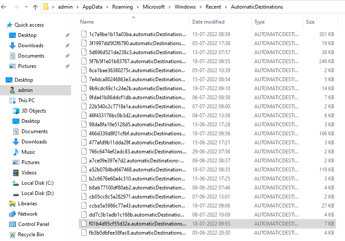
Task: Click the Music note icon
Action: [x=16, y=152]
